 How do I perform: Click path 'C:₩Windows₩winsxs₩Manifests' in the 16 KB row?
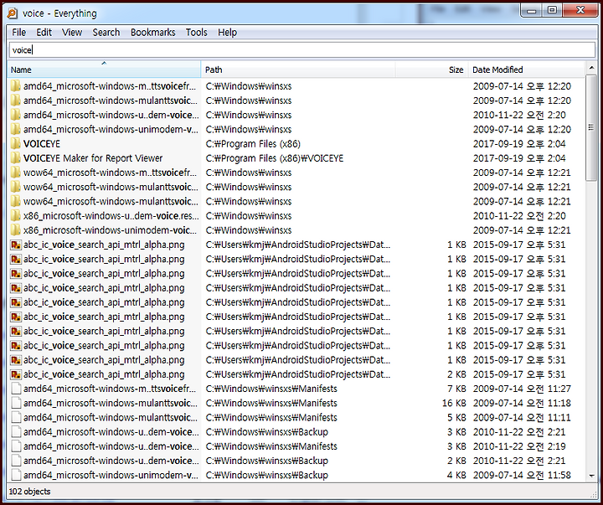pyautogui.click(x=271, y=403)
